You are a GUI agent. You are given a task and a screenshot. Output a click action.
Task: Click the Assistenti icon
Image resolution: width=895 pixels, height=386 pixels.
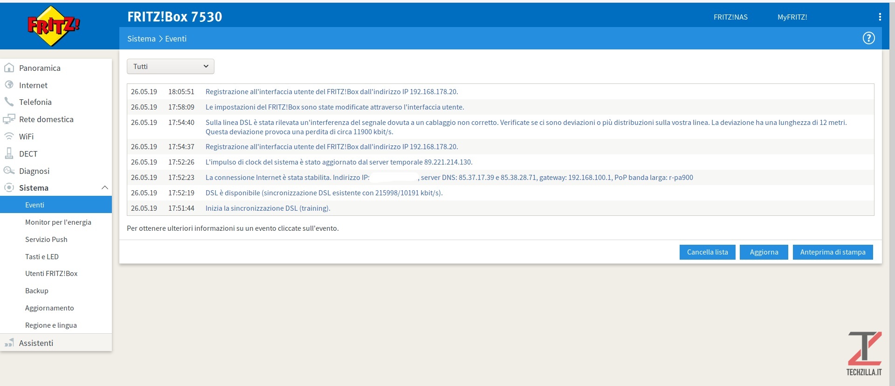[9, 343]
